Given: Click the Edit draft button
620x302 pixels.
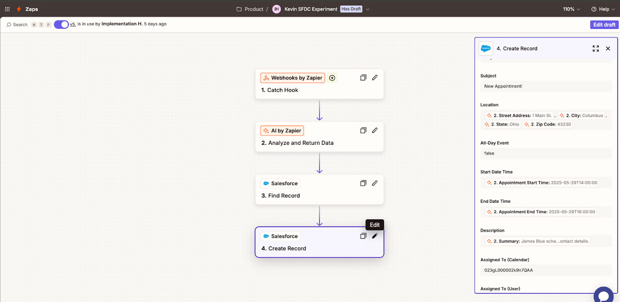Looking at the screenshot, I should coord(604,24).
